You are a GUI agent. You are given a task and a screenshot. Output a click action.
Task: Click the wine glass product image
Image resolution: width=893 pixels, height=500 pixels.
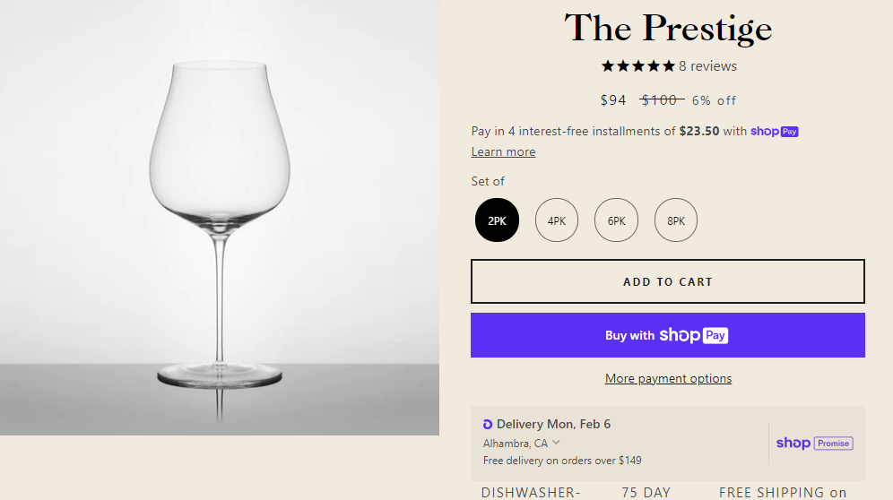pyautogui.click(x=219, y=217)
